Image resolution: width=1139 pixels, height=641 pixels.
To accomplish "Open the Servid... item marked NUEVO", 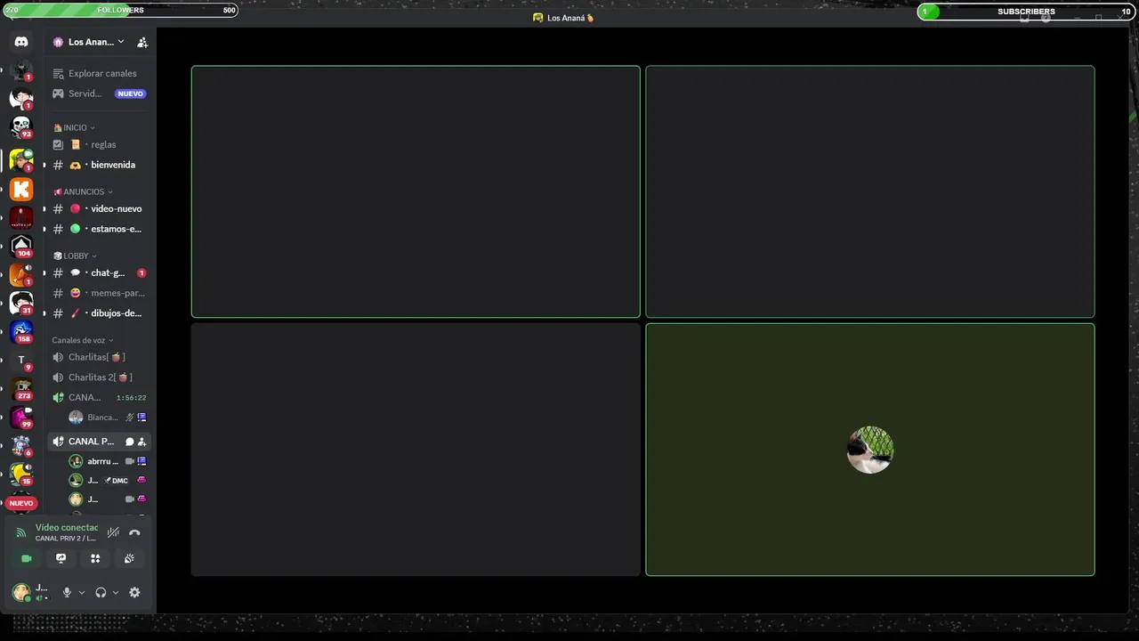I will [x=98, y=93].
